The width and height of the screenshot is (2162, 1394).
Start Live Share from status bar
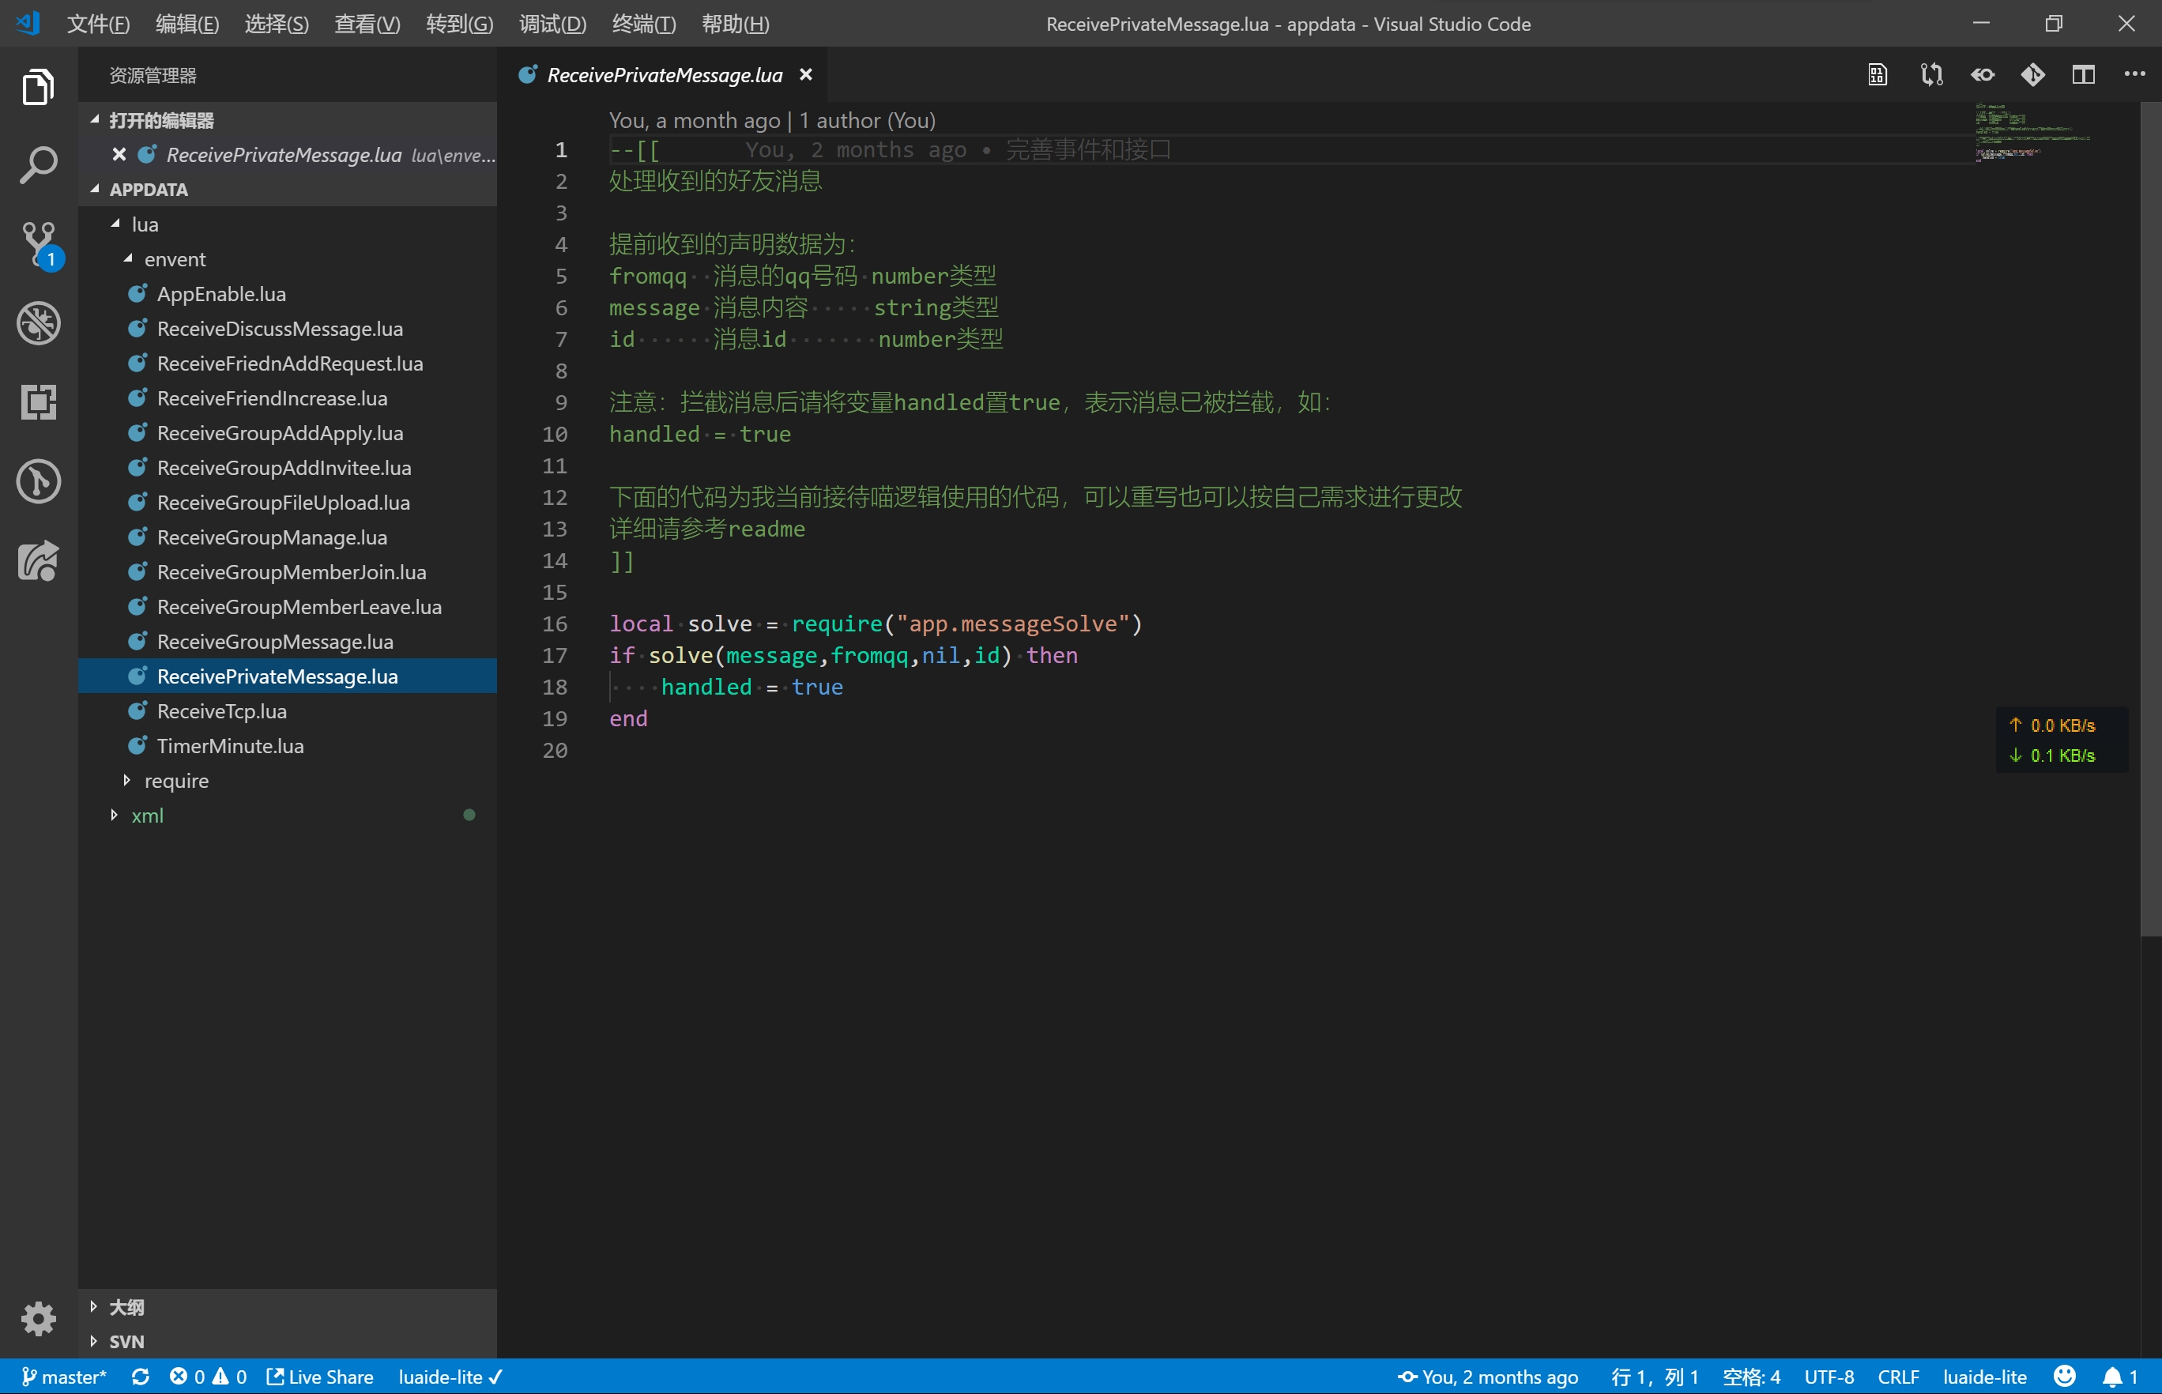click(x=320, y=1377)
